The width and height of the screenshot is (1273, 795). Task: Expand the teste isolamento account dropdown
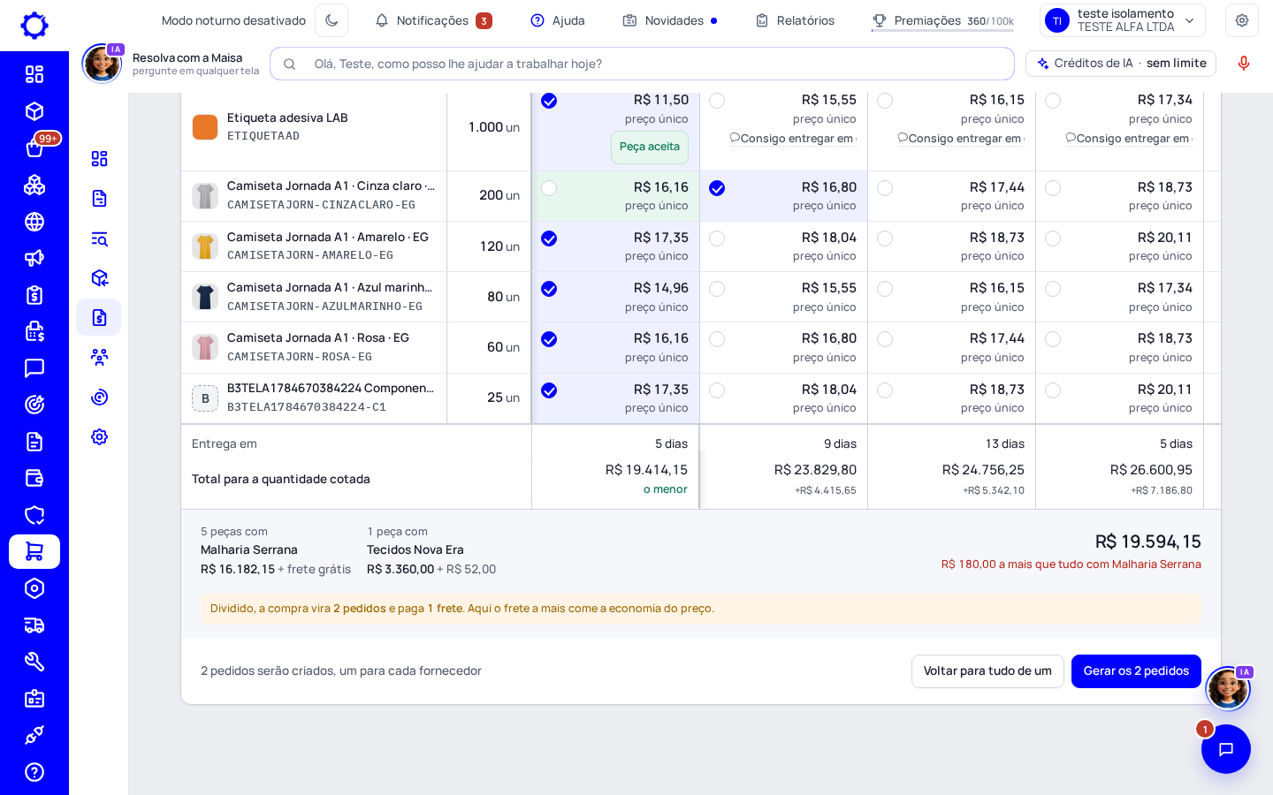point(1123,20)
